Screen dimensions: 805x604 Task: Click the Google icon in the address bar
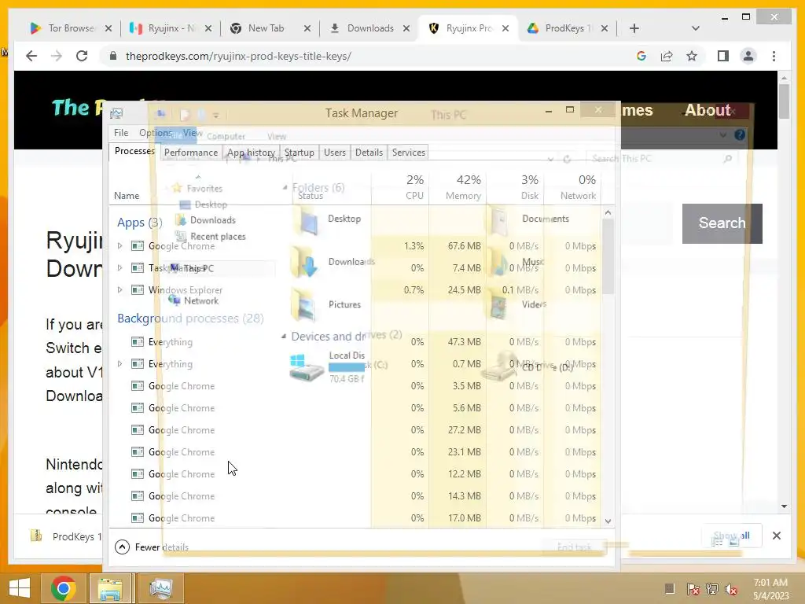click(x=641, y=56)
